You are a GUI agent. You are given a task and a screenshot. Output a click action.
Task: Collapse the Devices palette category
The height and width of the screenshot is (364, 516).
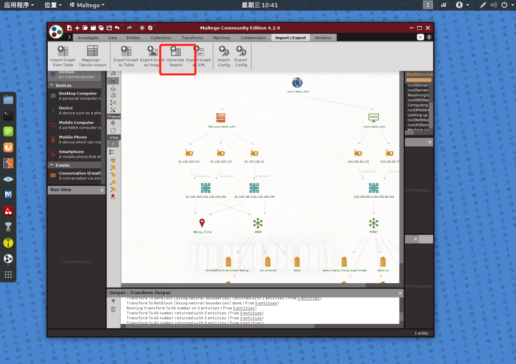coord(52,85)
